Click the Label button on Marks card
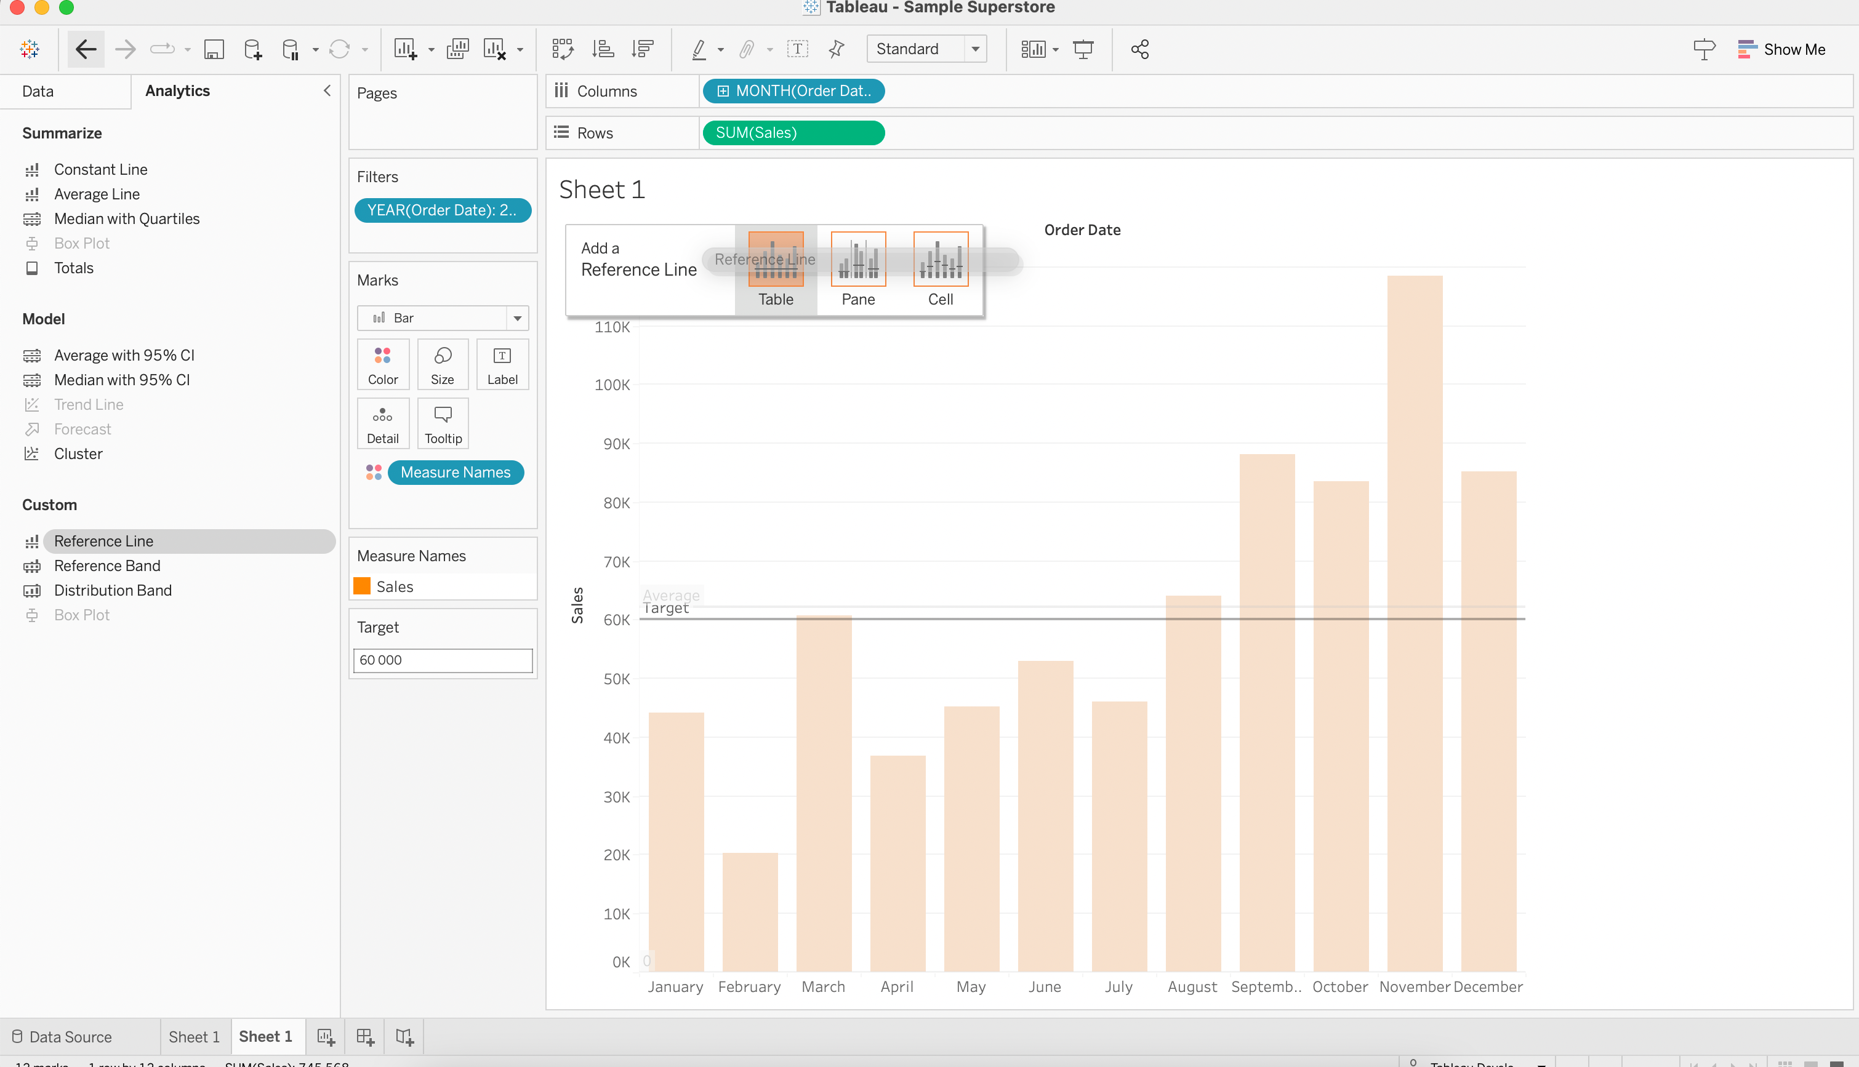 click(x=502, y=364)
